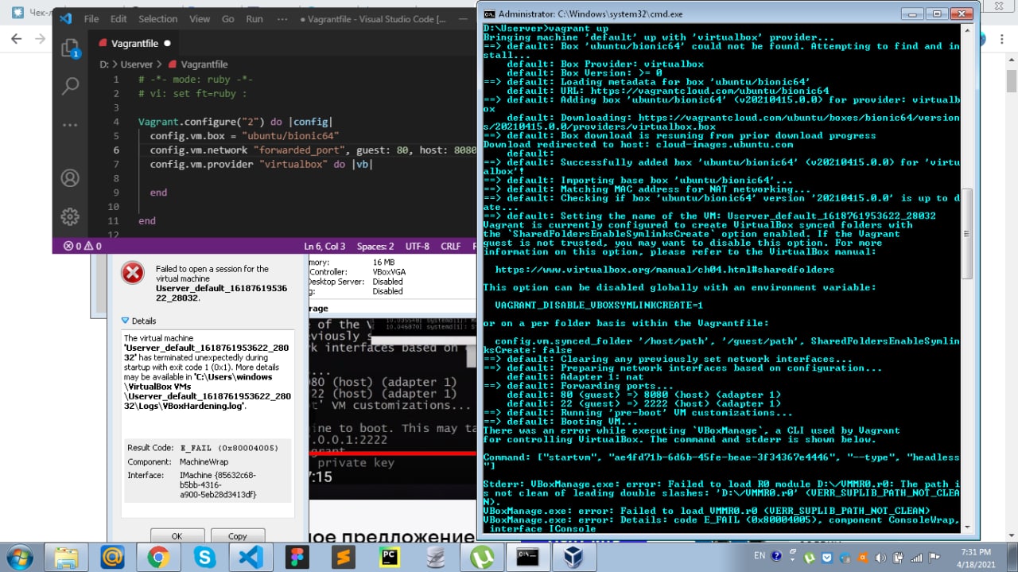The height and width of the screenshot is (572, 1018).
Task: Open Figma from the taskbar
Action: coord(297,556)
